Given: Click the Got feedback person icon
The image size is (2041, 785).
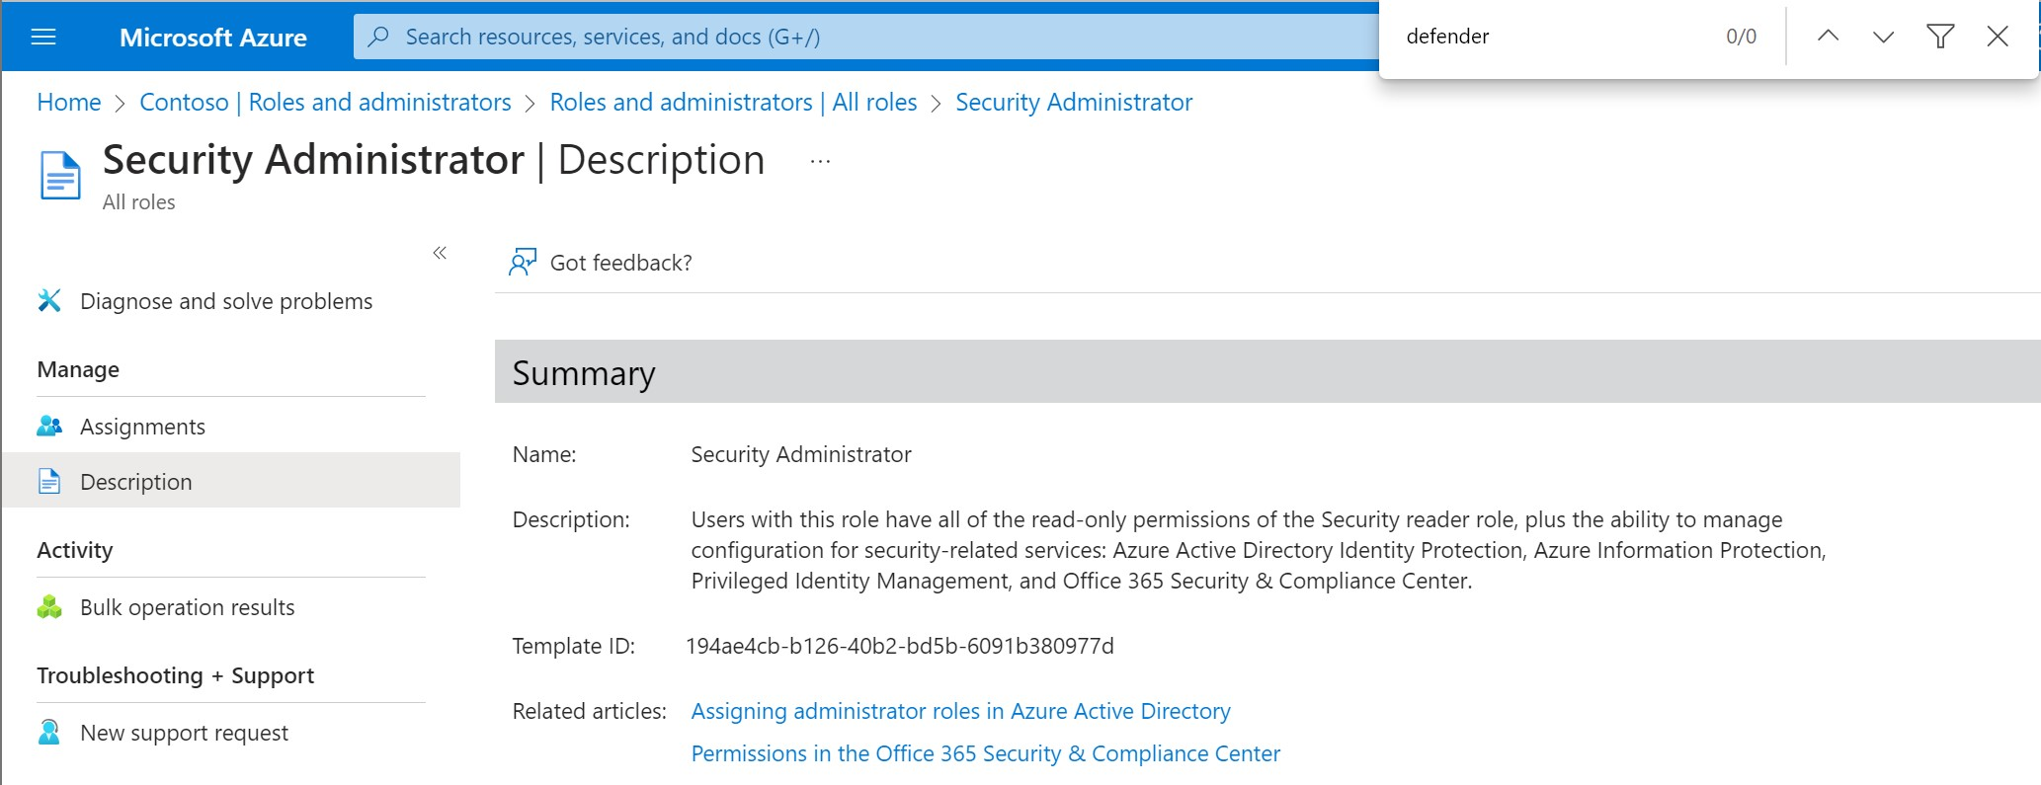Looking at the screenshot, I should 523,262.
